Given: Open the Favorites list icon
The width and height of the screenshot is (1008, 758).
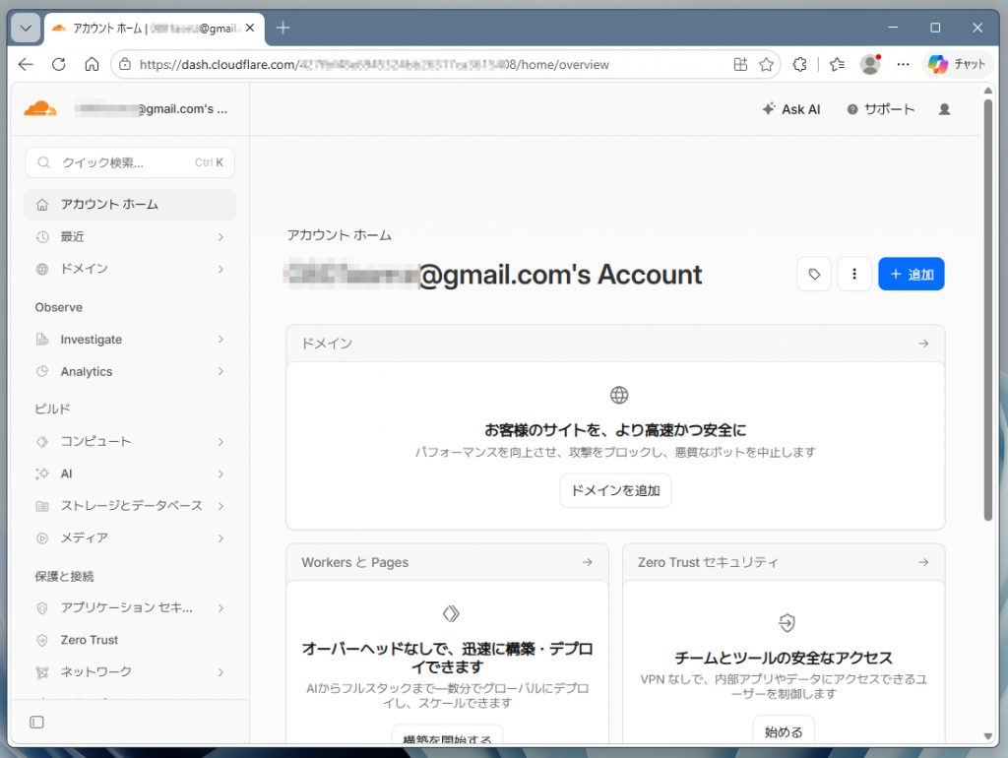Looking at the screenshot, I should [837, 64].
